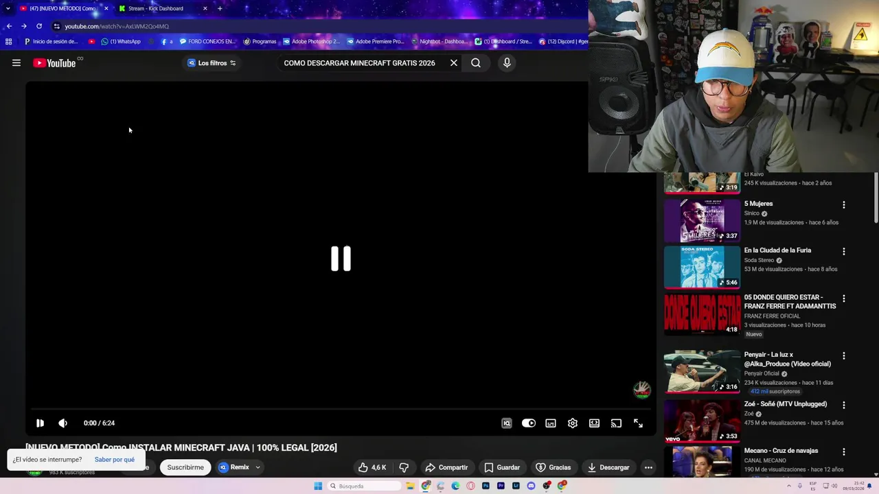879x494 pixels.
Task: Share the video via Compartir
Action: pos(446,467)
